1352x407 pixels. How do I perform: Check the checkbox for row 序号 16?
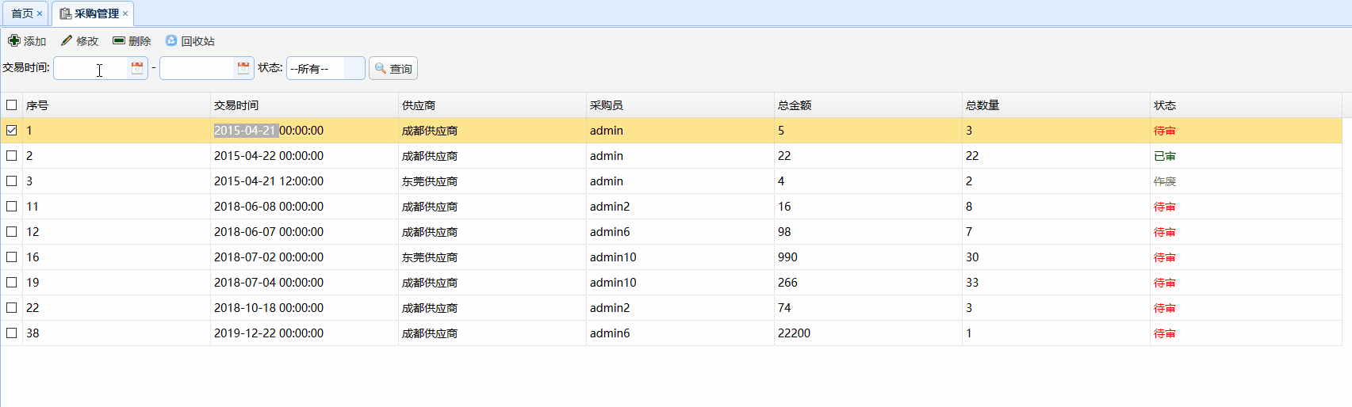[12, 257]
